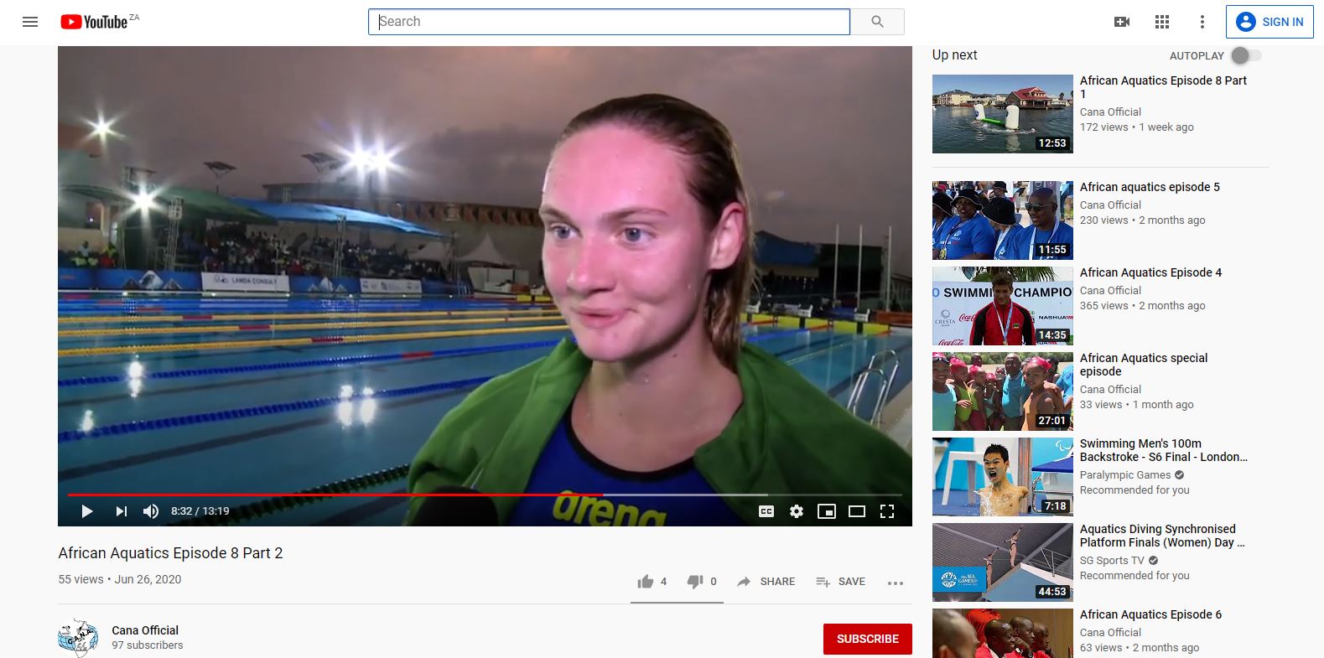The width and height of the screenshot is (1324, 658).
Task: Mute the video volume
Action: point(151,511)
